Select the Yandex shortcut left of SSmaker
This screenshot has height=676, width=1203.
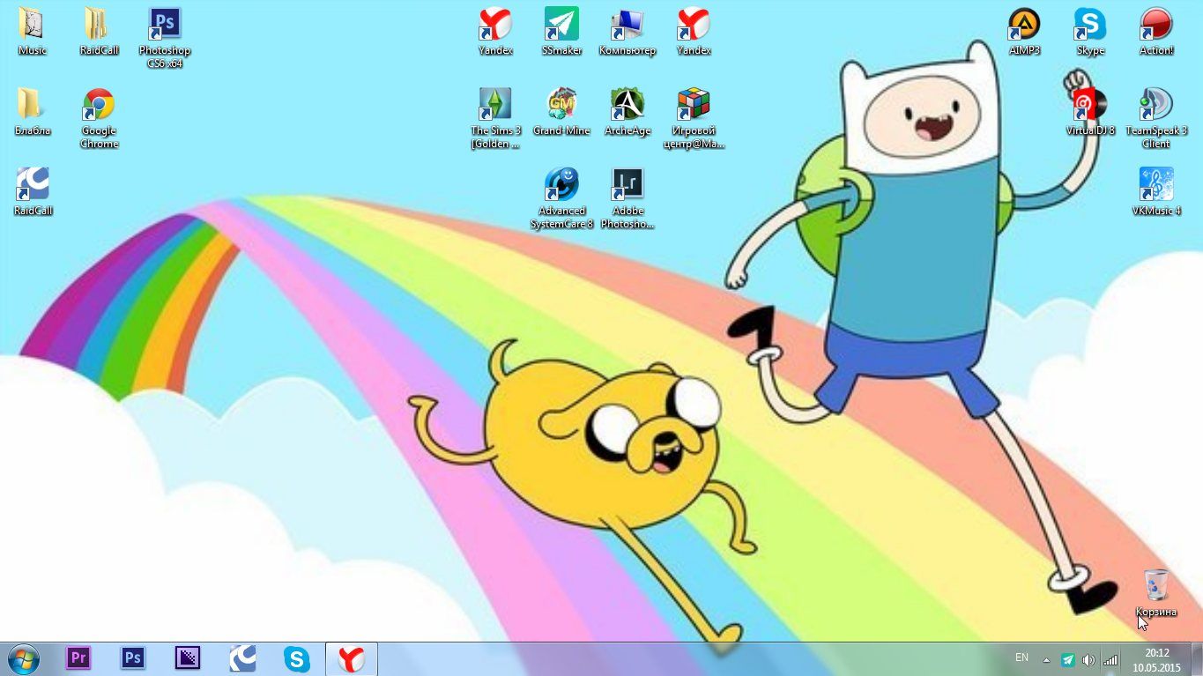click(495, 32)
